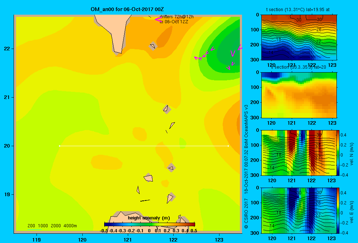
Task: Click the small island just east of Taiwan's tip
Action: (153, 46)
